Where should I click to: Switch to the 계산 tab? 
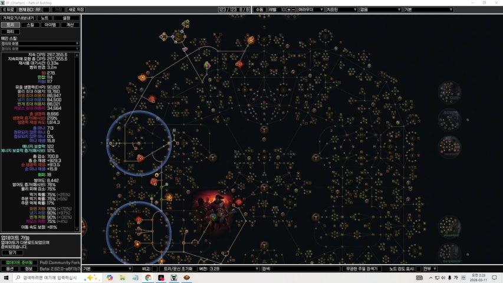click(70, 25)
